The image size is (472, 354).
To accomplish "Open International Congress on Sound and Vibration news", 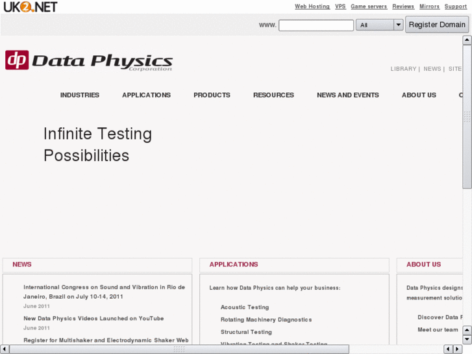I will [104, 292].
